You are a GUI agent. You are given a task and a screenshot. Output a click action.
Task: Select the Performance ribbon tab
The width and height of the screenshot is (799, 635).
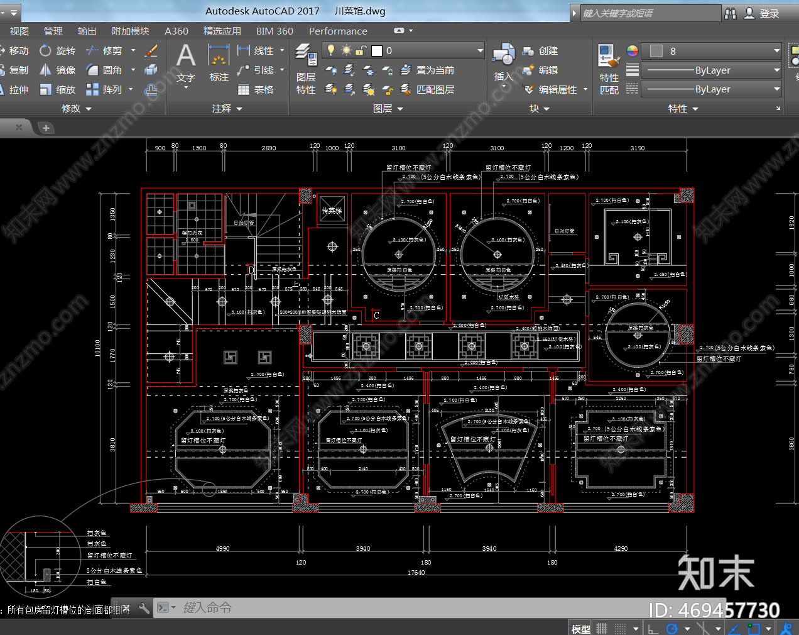click(338, 31)
